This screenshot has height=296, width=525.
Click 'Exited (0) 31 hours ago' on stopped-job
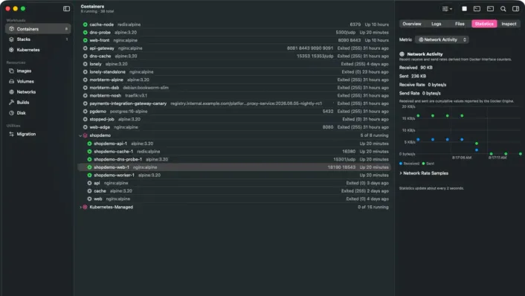click(365, 119)
